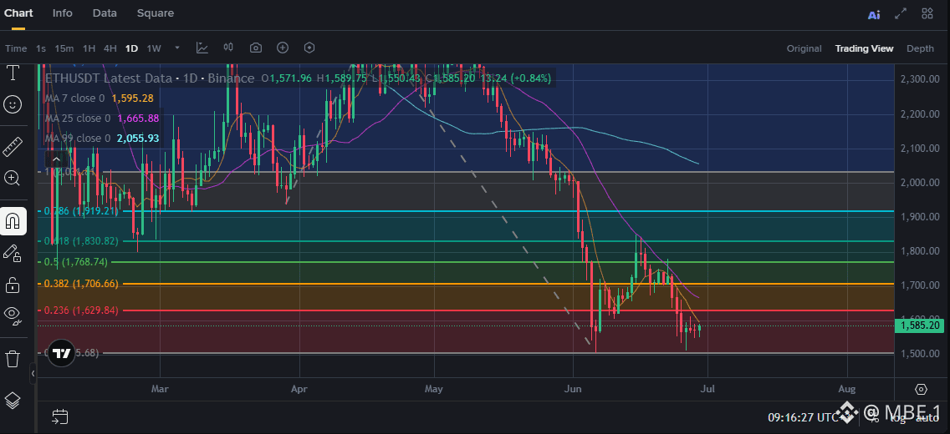Click the Jun label on time axis
Screen dimensions: 950x434
(571, 389)
